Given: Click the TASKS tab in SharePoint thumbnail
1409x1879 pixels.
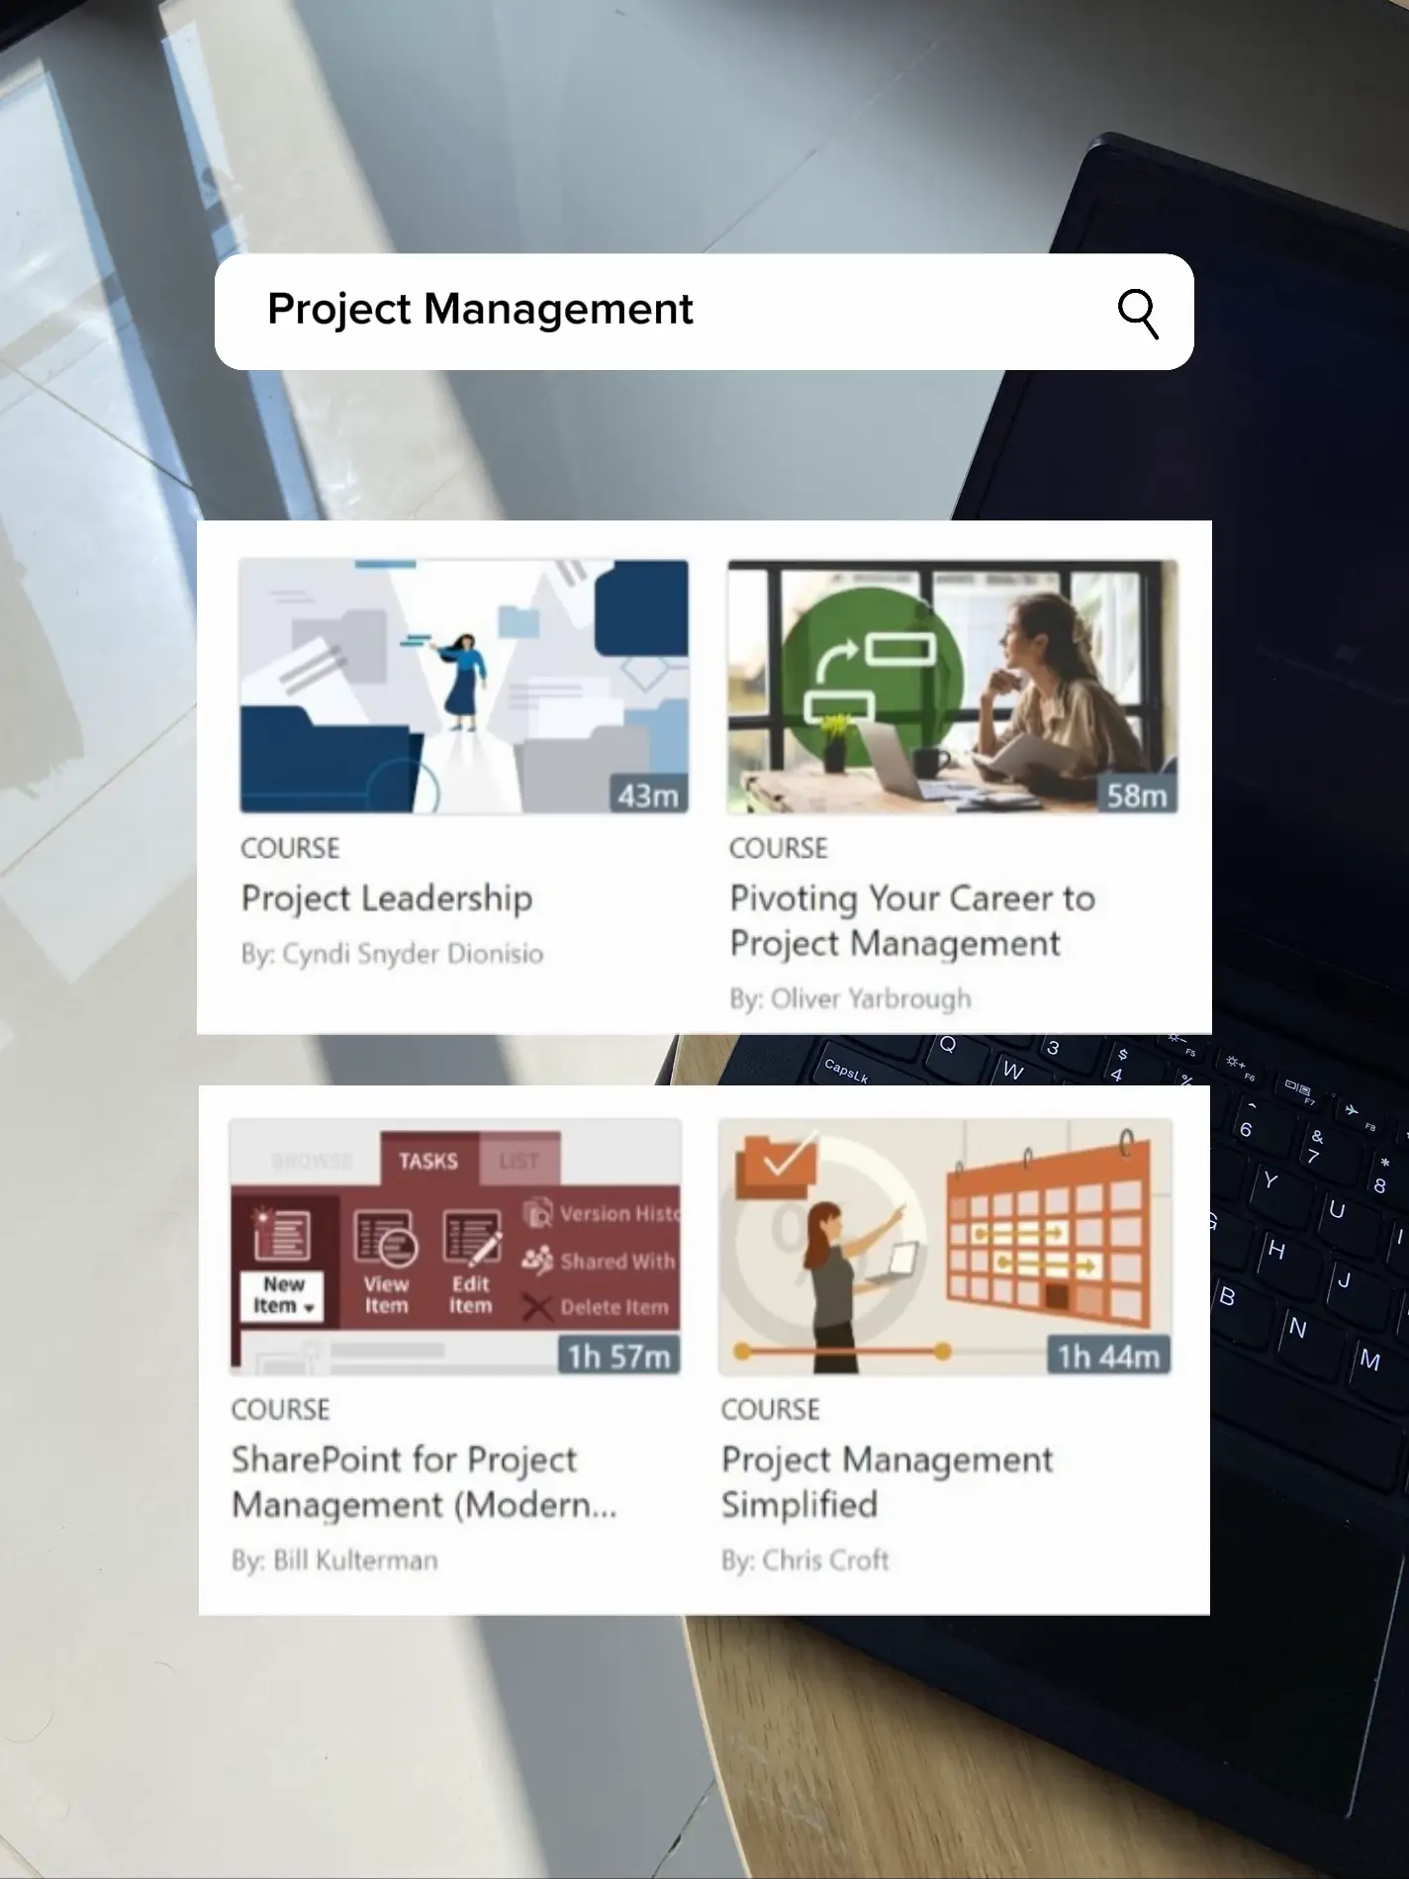Looking at the screenshot, I should [428, 1161].
